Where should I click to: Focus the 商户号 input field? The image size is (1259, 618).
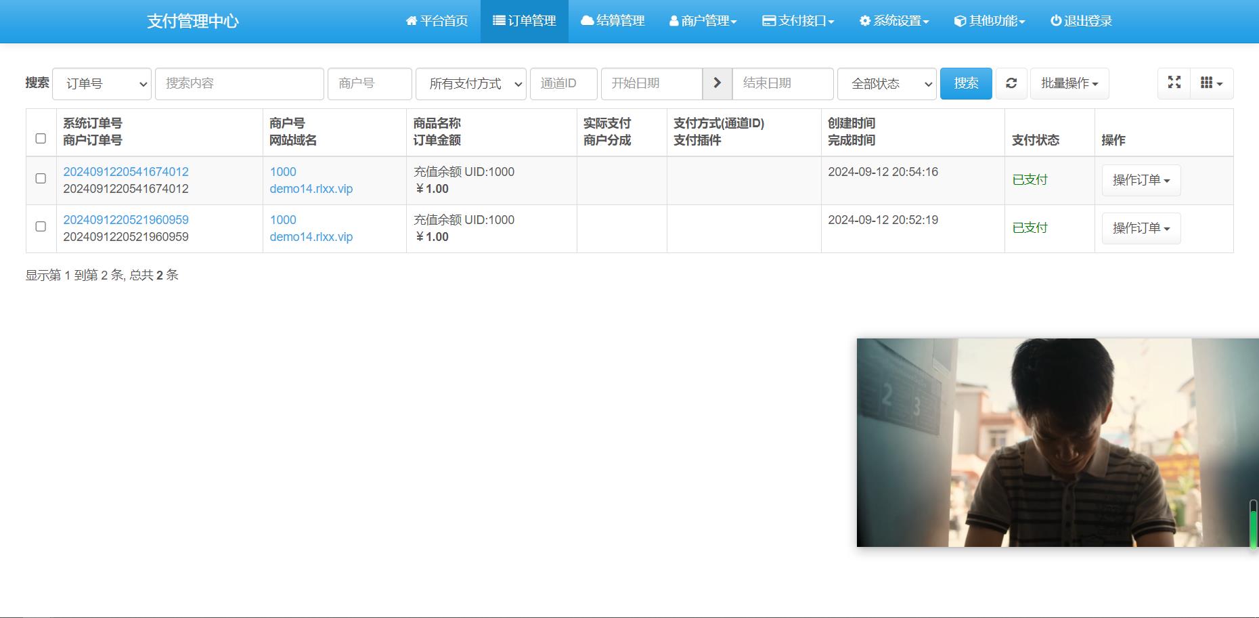(x=370, y=83)
